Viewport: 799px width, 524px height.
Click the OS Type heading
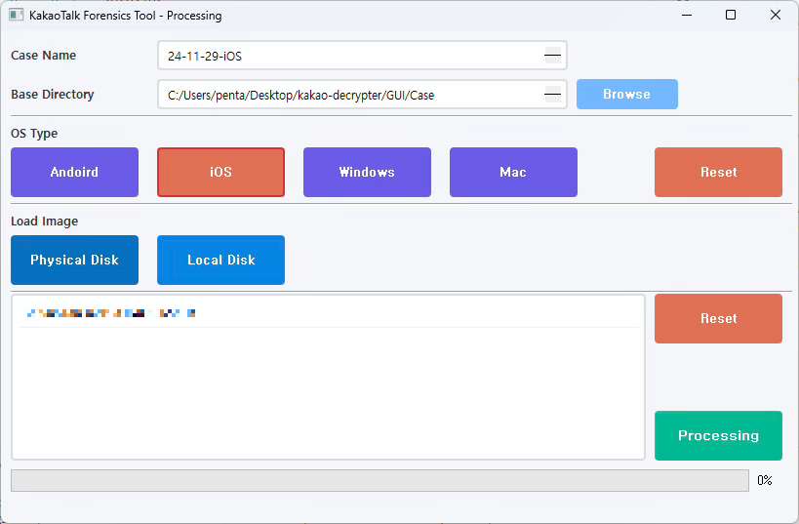point(34,134)
